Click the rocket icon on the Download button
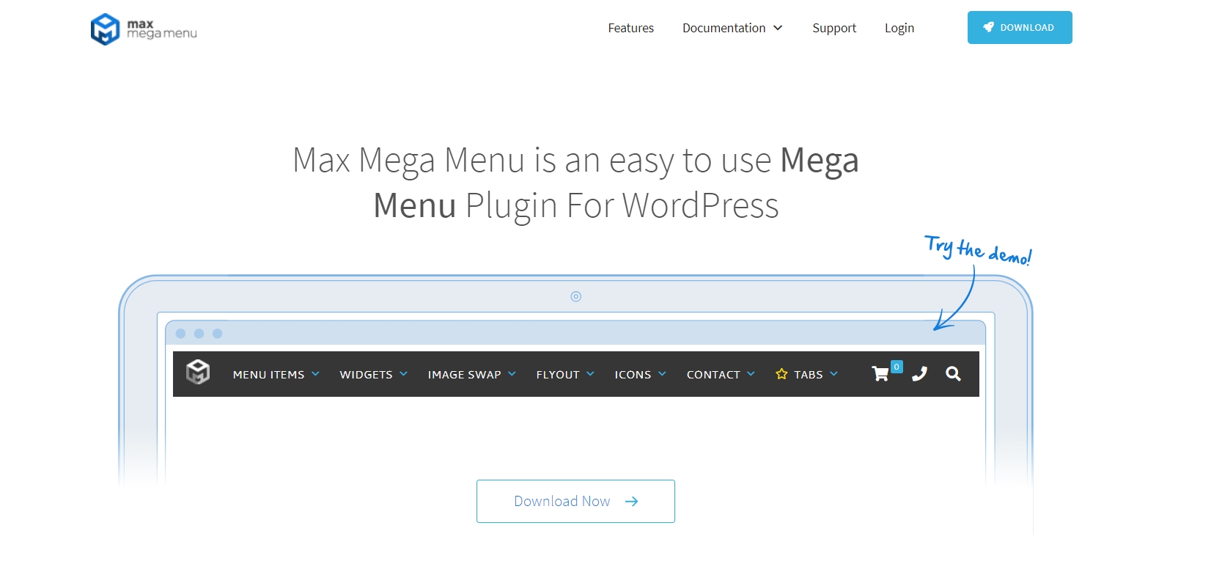The image size is (1222, 564). [x=989, y=27]
